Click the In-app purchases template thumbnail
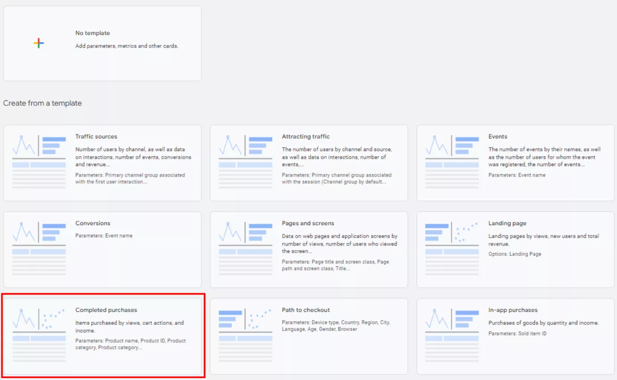Image resolution: width=617 pixels, height=380 pixels. [452, 336]
